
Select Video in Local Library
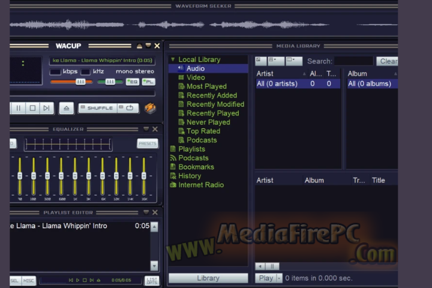[196, 77]
